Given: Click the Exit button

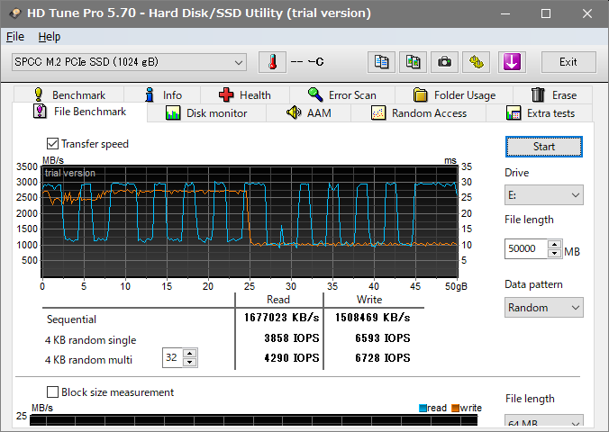Looking at the screenshot, I should point(568,62).
